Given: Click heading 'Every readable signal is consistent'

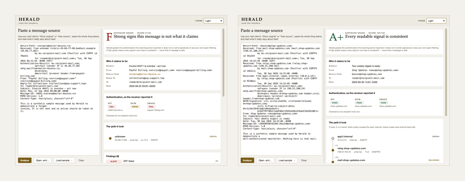Looking at the screenshot, I should [x=376, y=36].
